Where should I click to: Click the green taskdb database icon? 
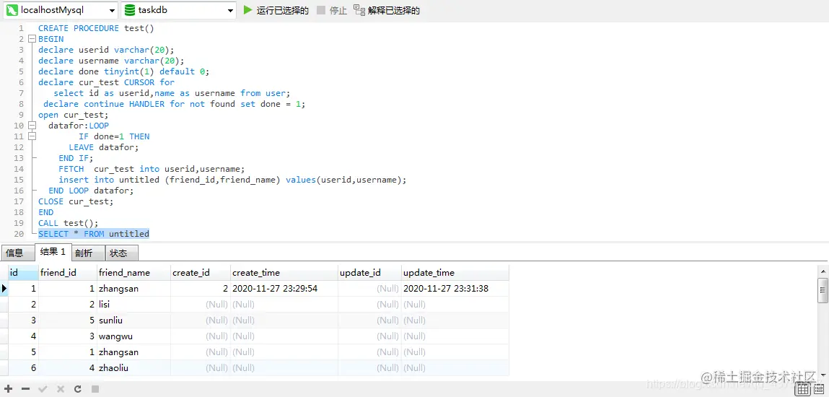click(x=130, y=10)
